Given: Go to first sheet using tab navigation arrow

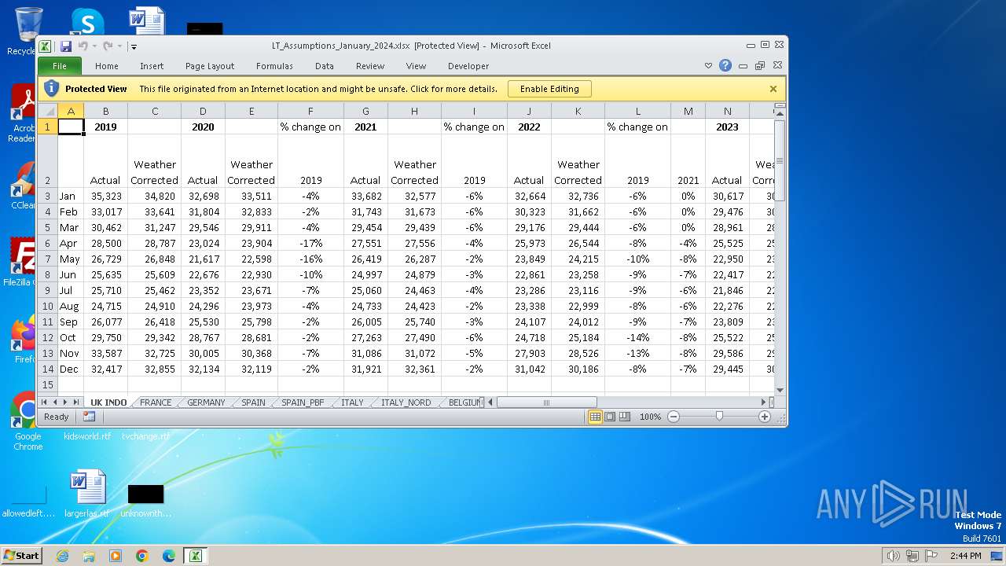Looking at the screenshot, I should 44,402.
